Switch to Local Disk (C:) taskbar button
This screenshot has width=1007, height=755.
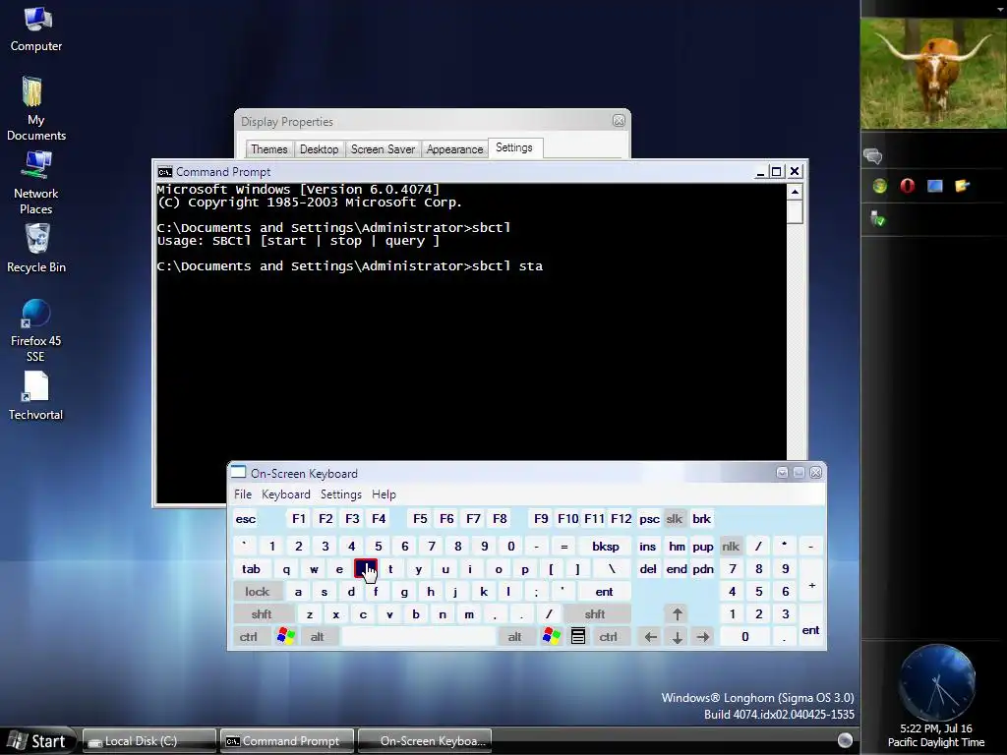(x=149, y=741)
